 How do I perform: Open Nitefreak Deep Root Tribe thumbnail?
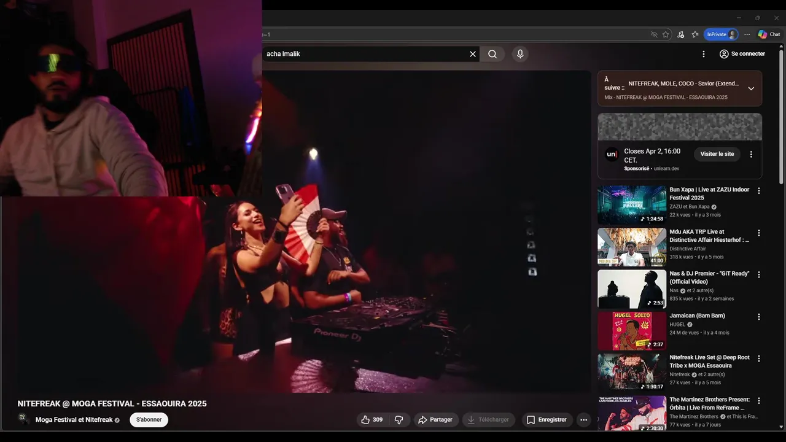tap(632, 373)
